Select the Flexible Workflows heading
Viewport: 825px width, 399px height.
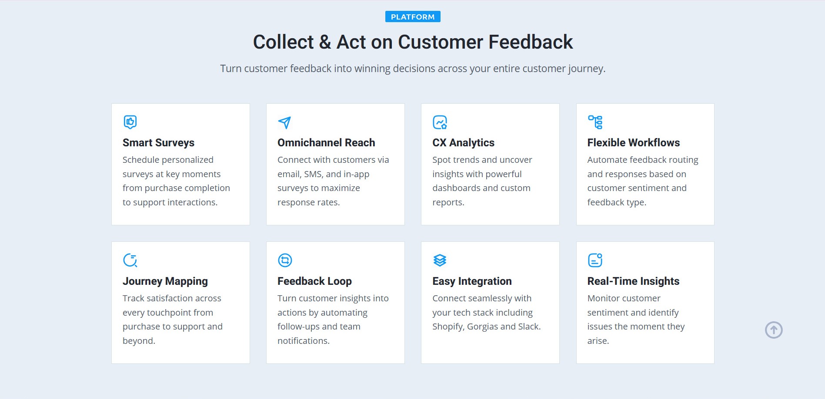(x=633, y=142)
